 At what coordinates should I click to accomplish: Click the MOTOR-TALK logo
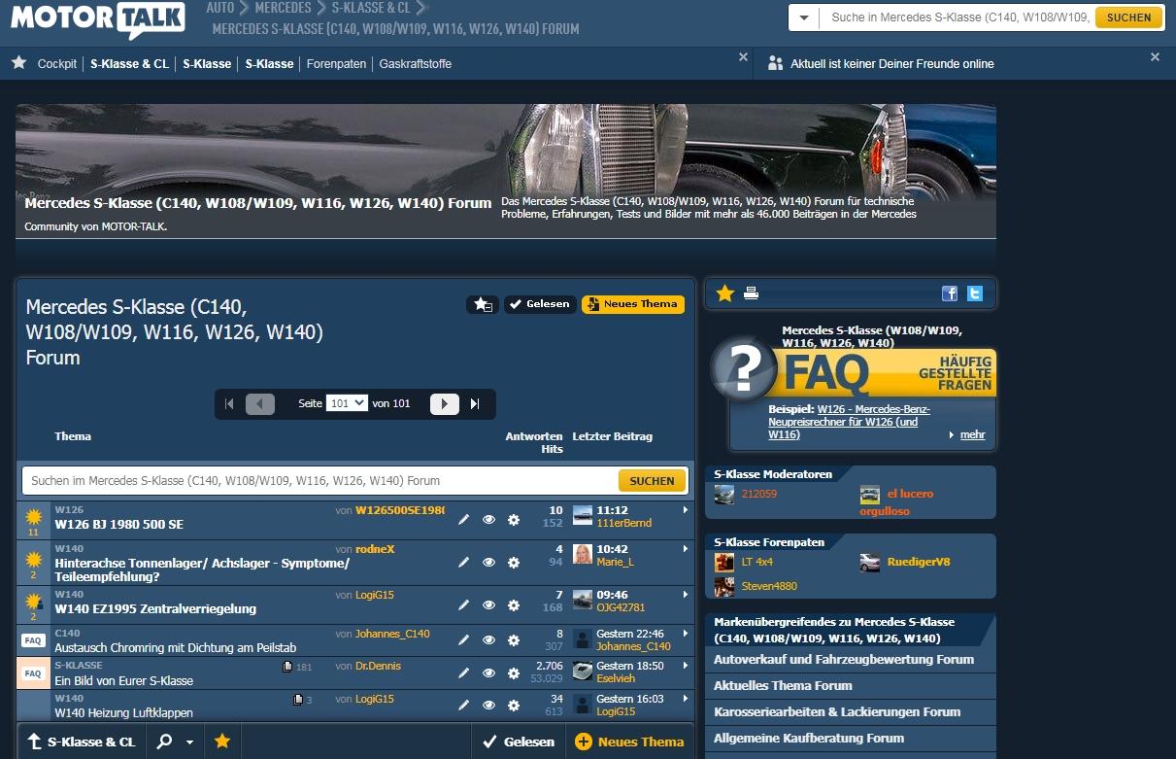coord(98,18)
